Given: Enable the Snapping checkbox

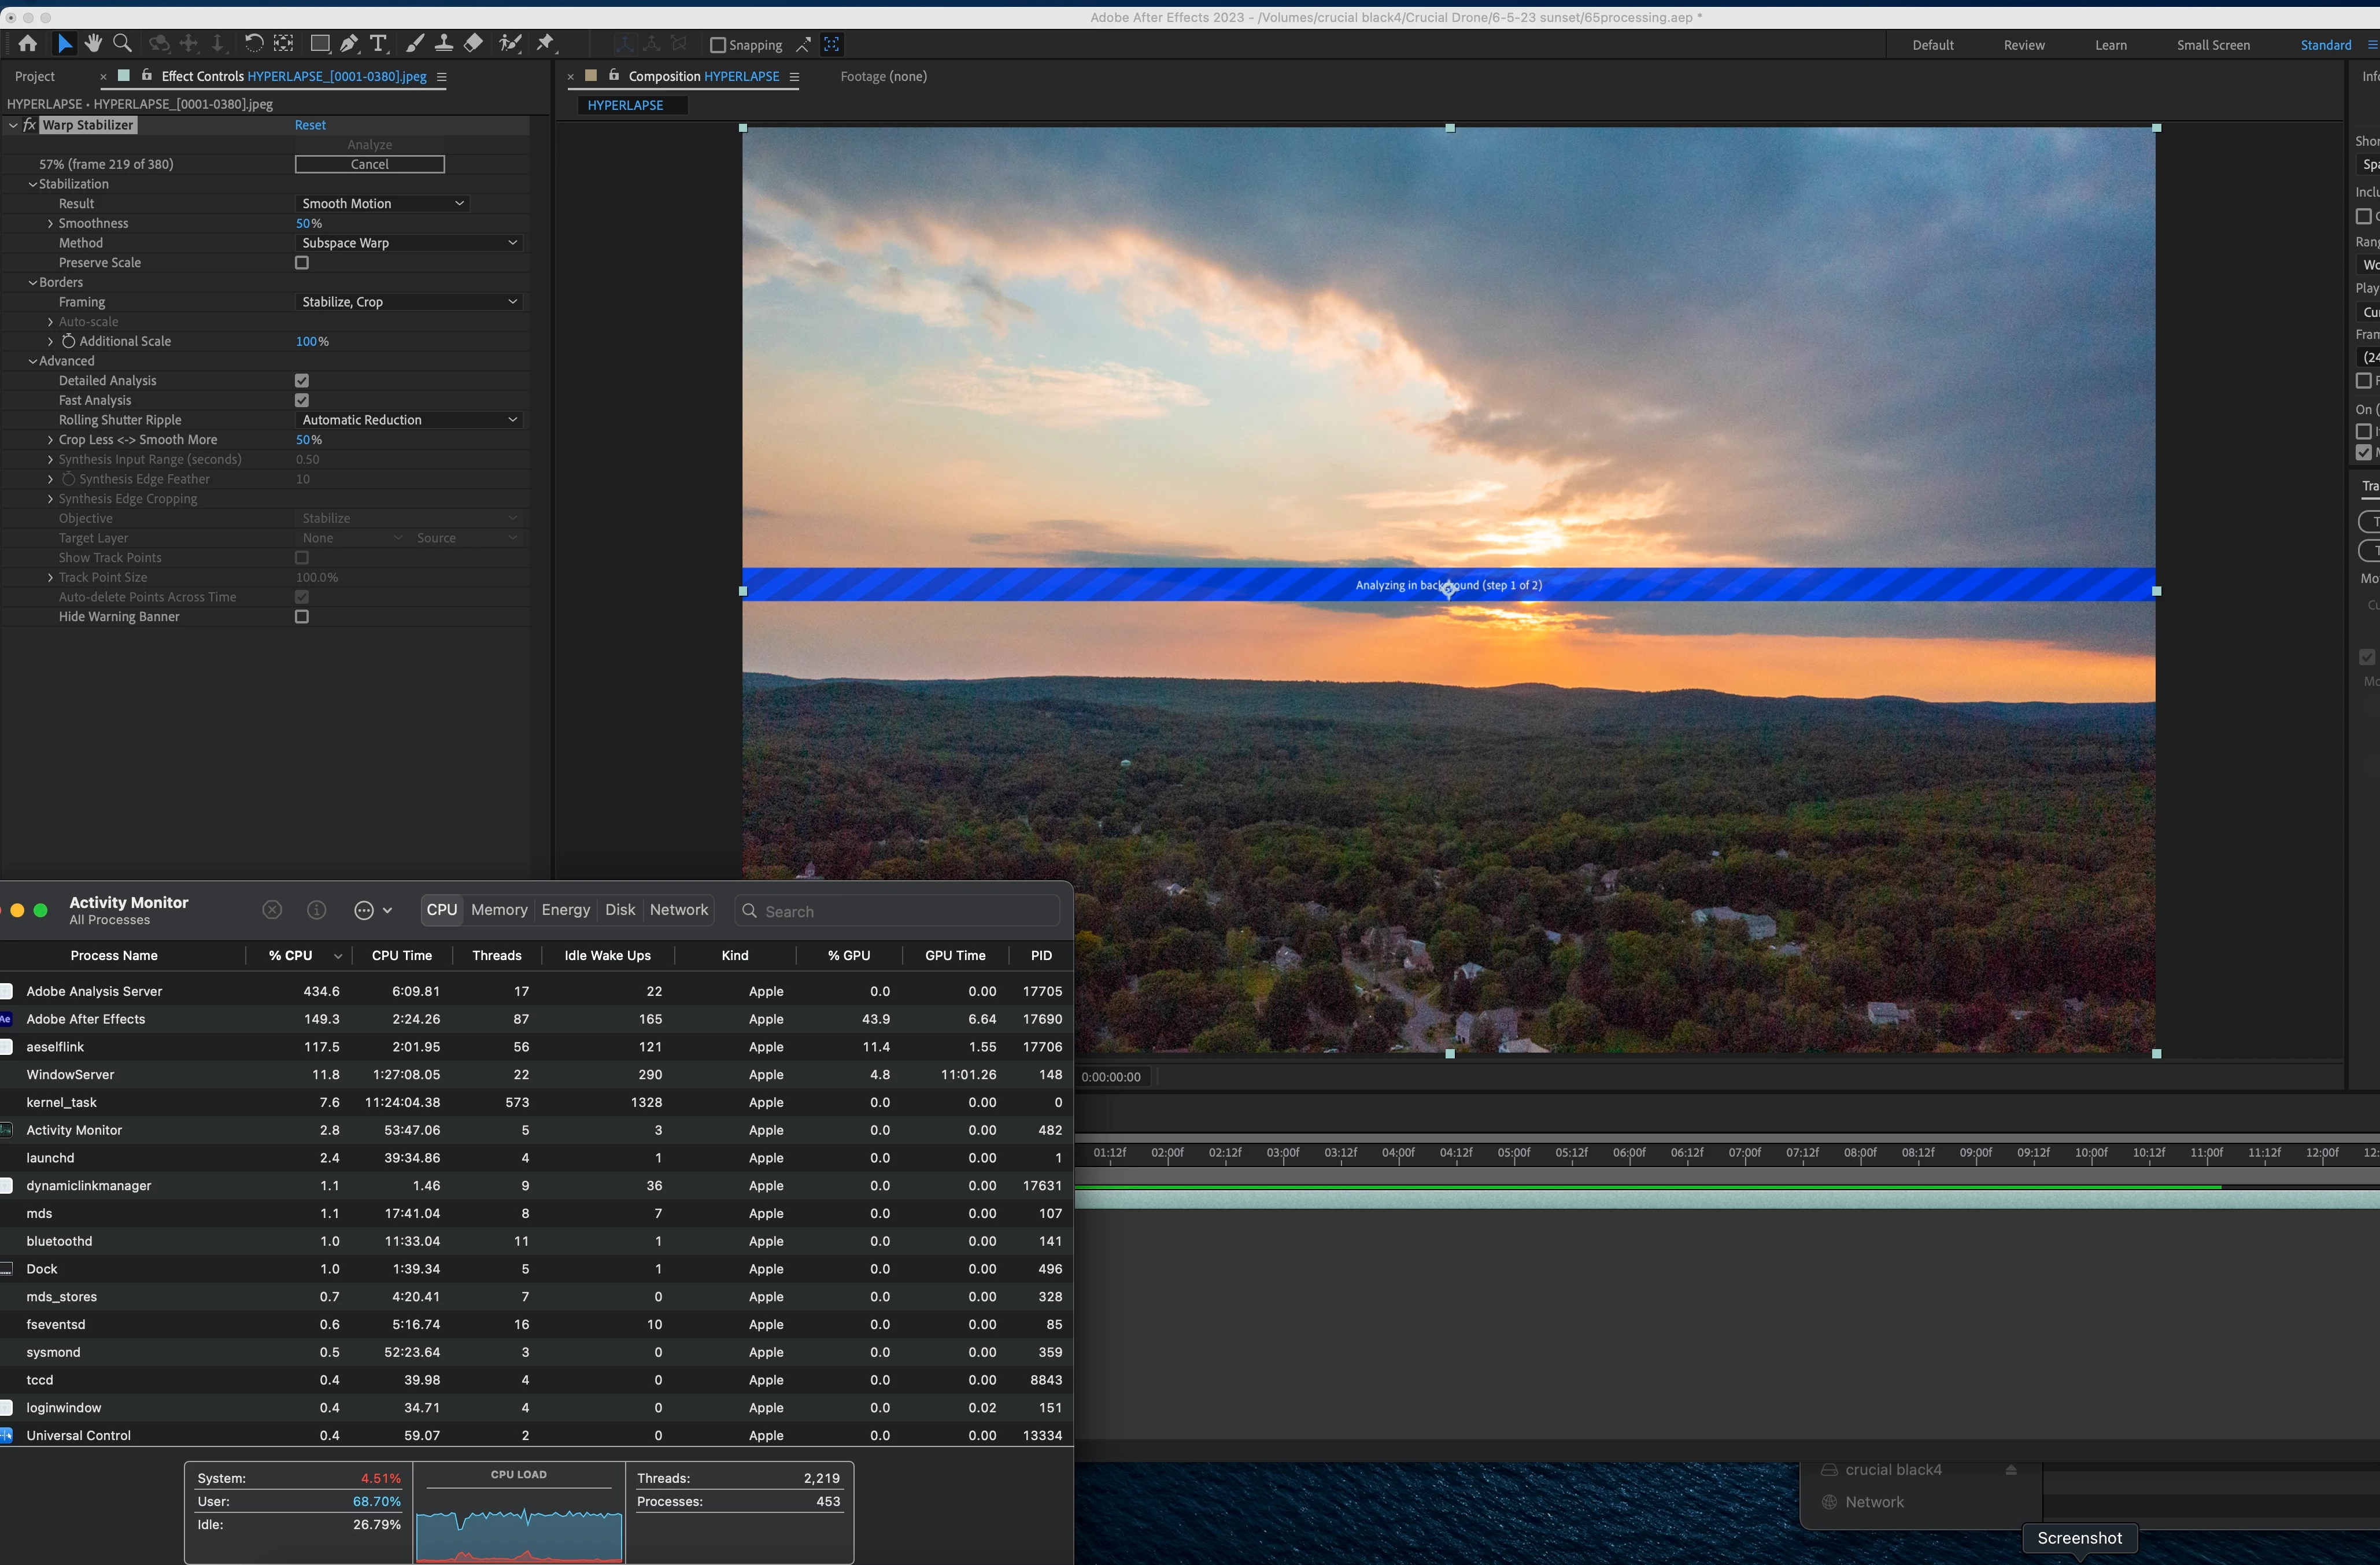Looking at the screenshot, I should click(717, 45).
